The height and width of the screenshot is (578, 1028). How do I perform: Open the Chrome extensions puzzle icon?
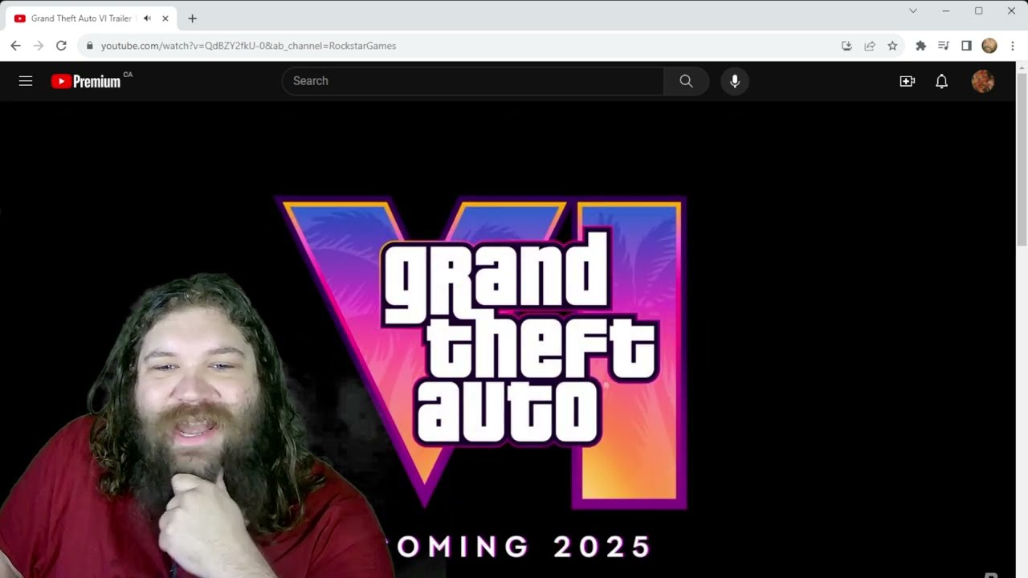920,46
